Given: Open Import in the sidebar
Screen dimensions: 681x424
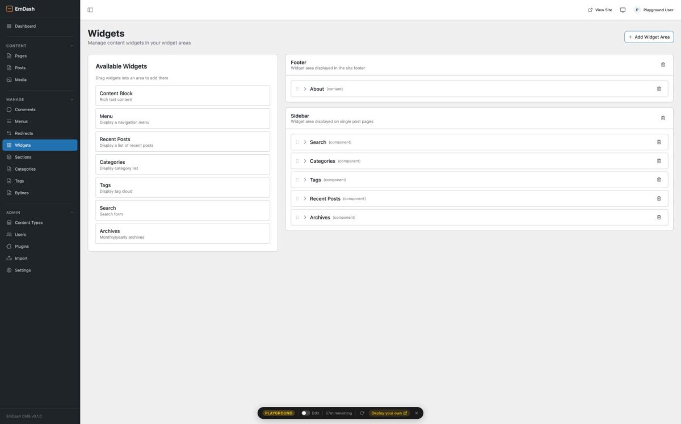Looking at the screenshot, I should [x=40, y=258].
